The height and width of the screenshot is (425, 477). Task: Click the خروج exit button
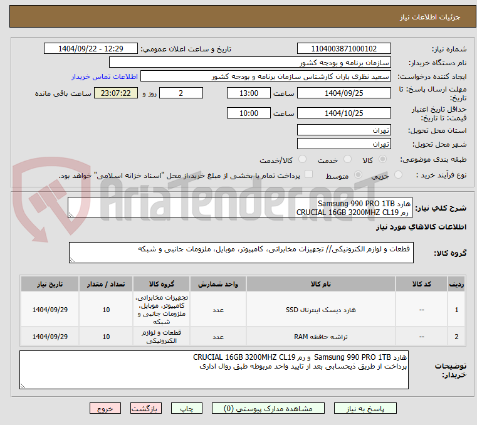tap(105, 408)
